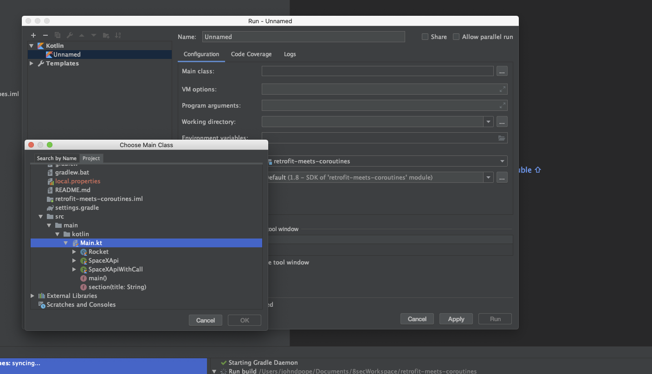Collapse the src folder
652x374 pixels.
point(41,217)
